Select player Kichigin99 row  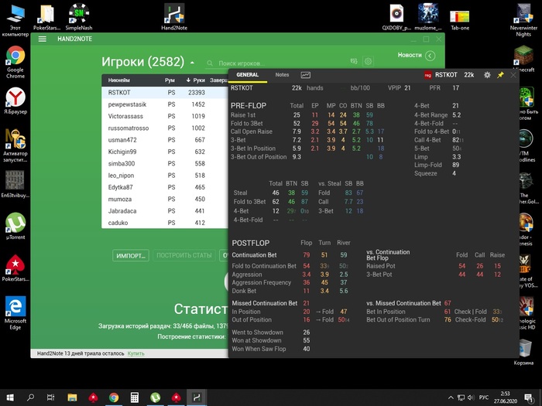165,152
